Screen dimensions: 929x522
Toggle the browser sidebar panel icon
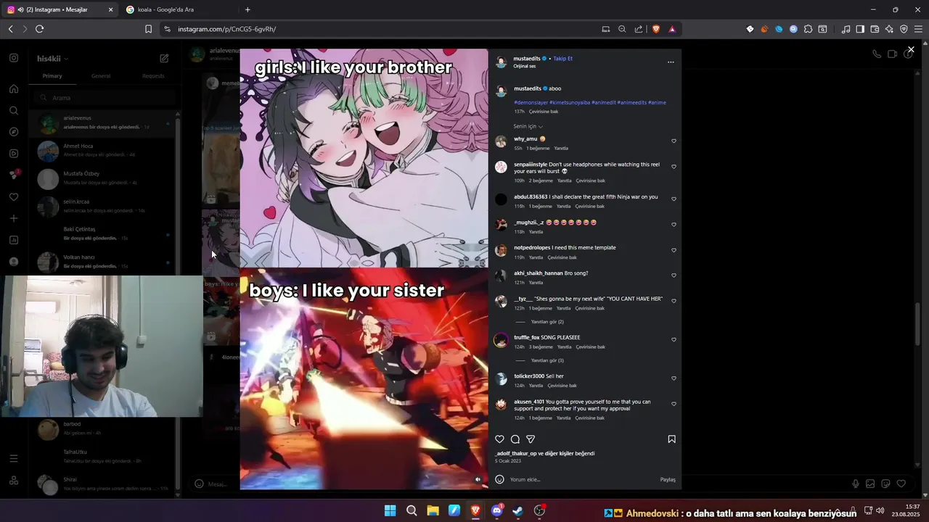pos(860,29)
